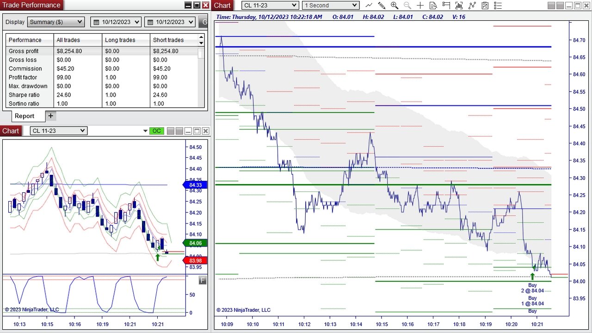Select the Profit factor row label
This screenshot has height=333, width=592.
(23, 77)
